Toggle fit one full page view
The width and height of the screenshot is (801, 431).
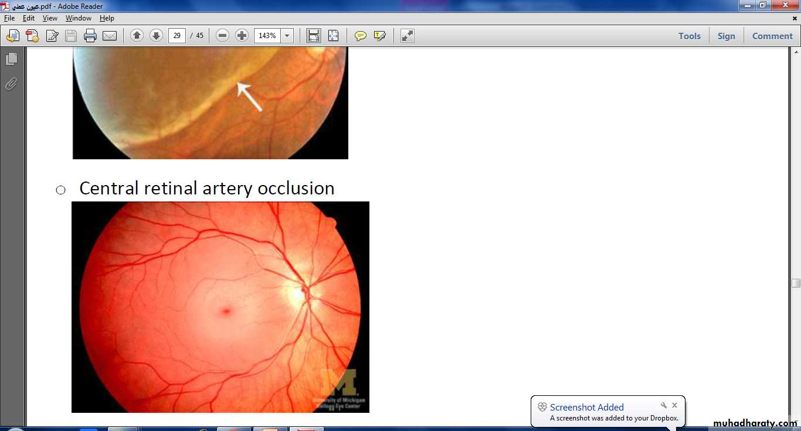pos(333,36)
